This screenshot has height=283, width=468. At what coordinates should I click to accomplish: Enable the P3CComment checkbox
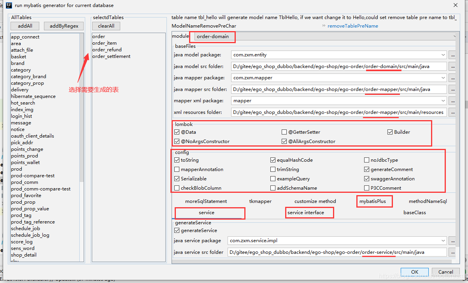[366, 188]
